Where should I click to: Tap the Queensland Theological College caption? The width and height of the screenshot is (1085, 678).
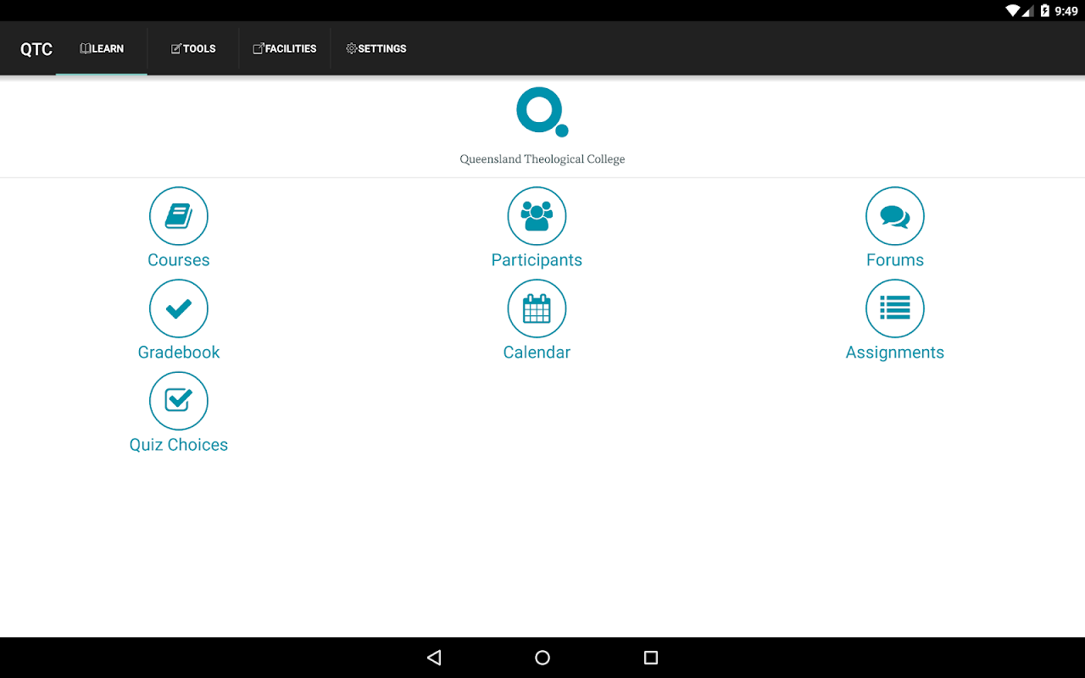coord(542,159)
